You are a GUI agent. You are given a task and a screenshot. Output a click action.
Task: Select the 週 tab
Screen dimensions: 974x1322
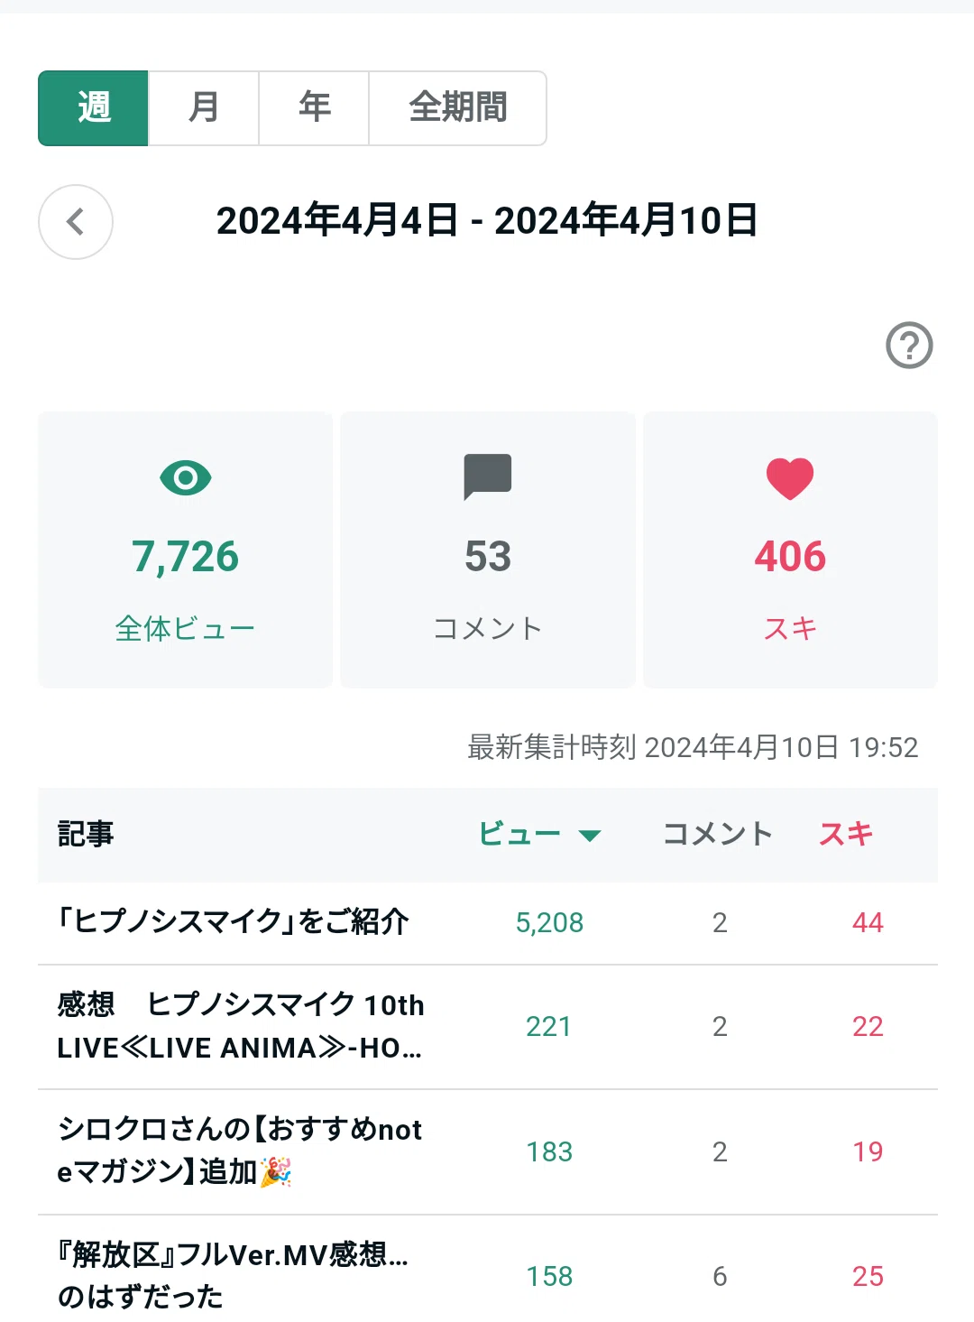point(94,108)
